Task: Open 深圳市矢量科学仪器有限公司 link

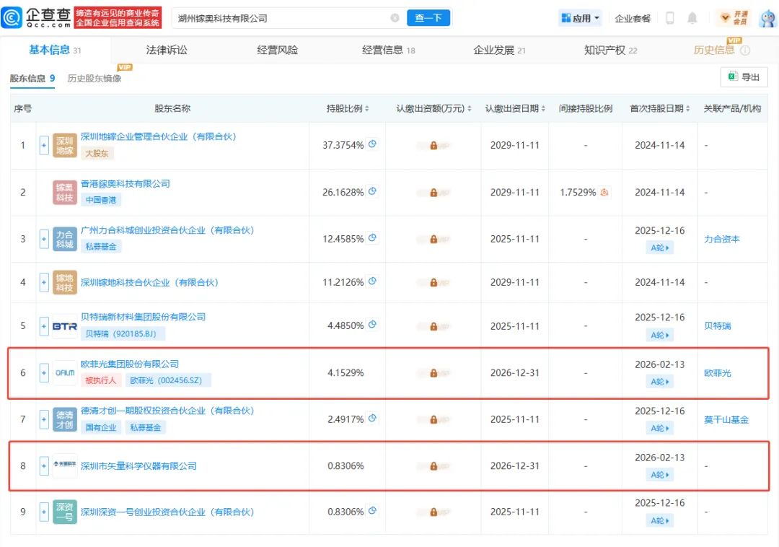Action: click(138, 466)
